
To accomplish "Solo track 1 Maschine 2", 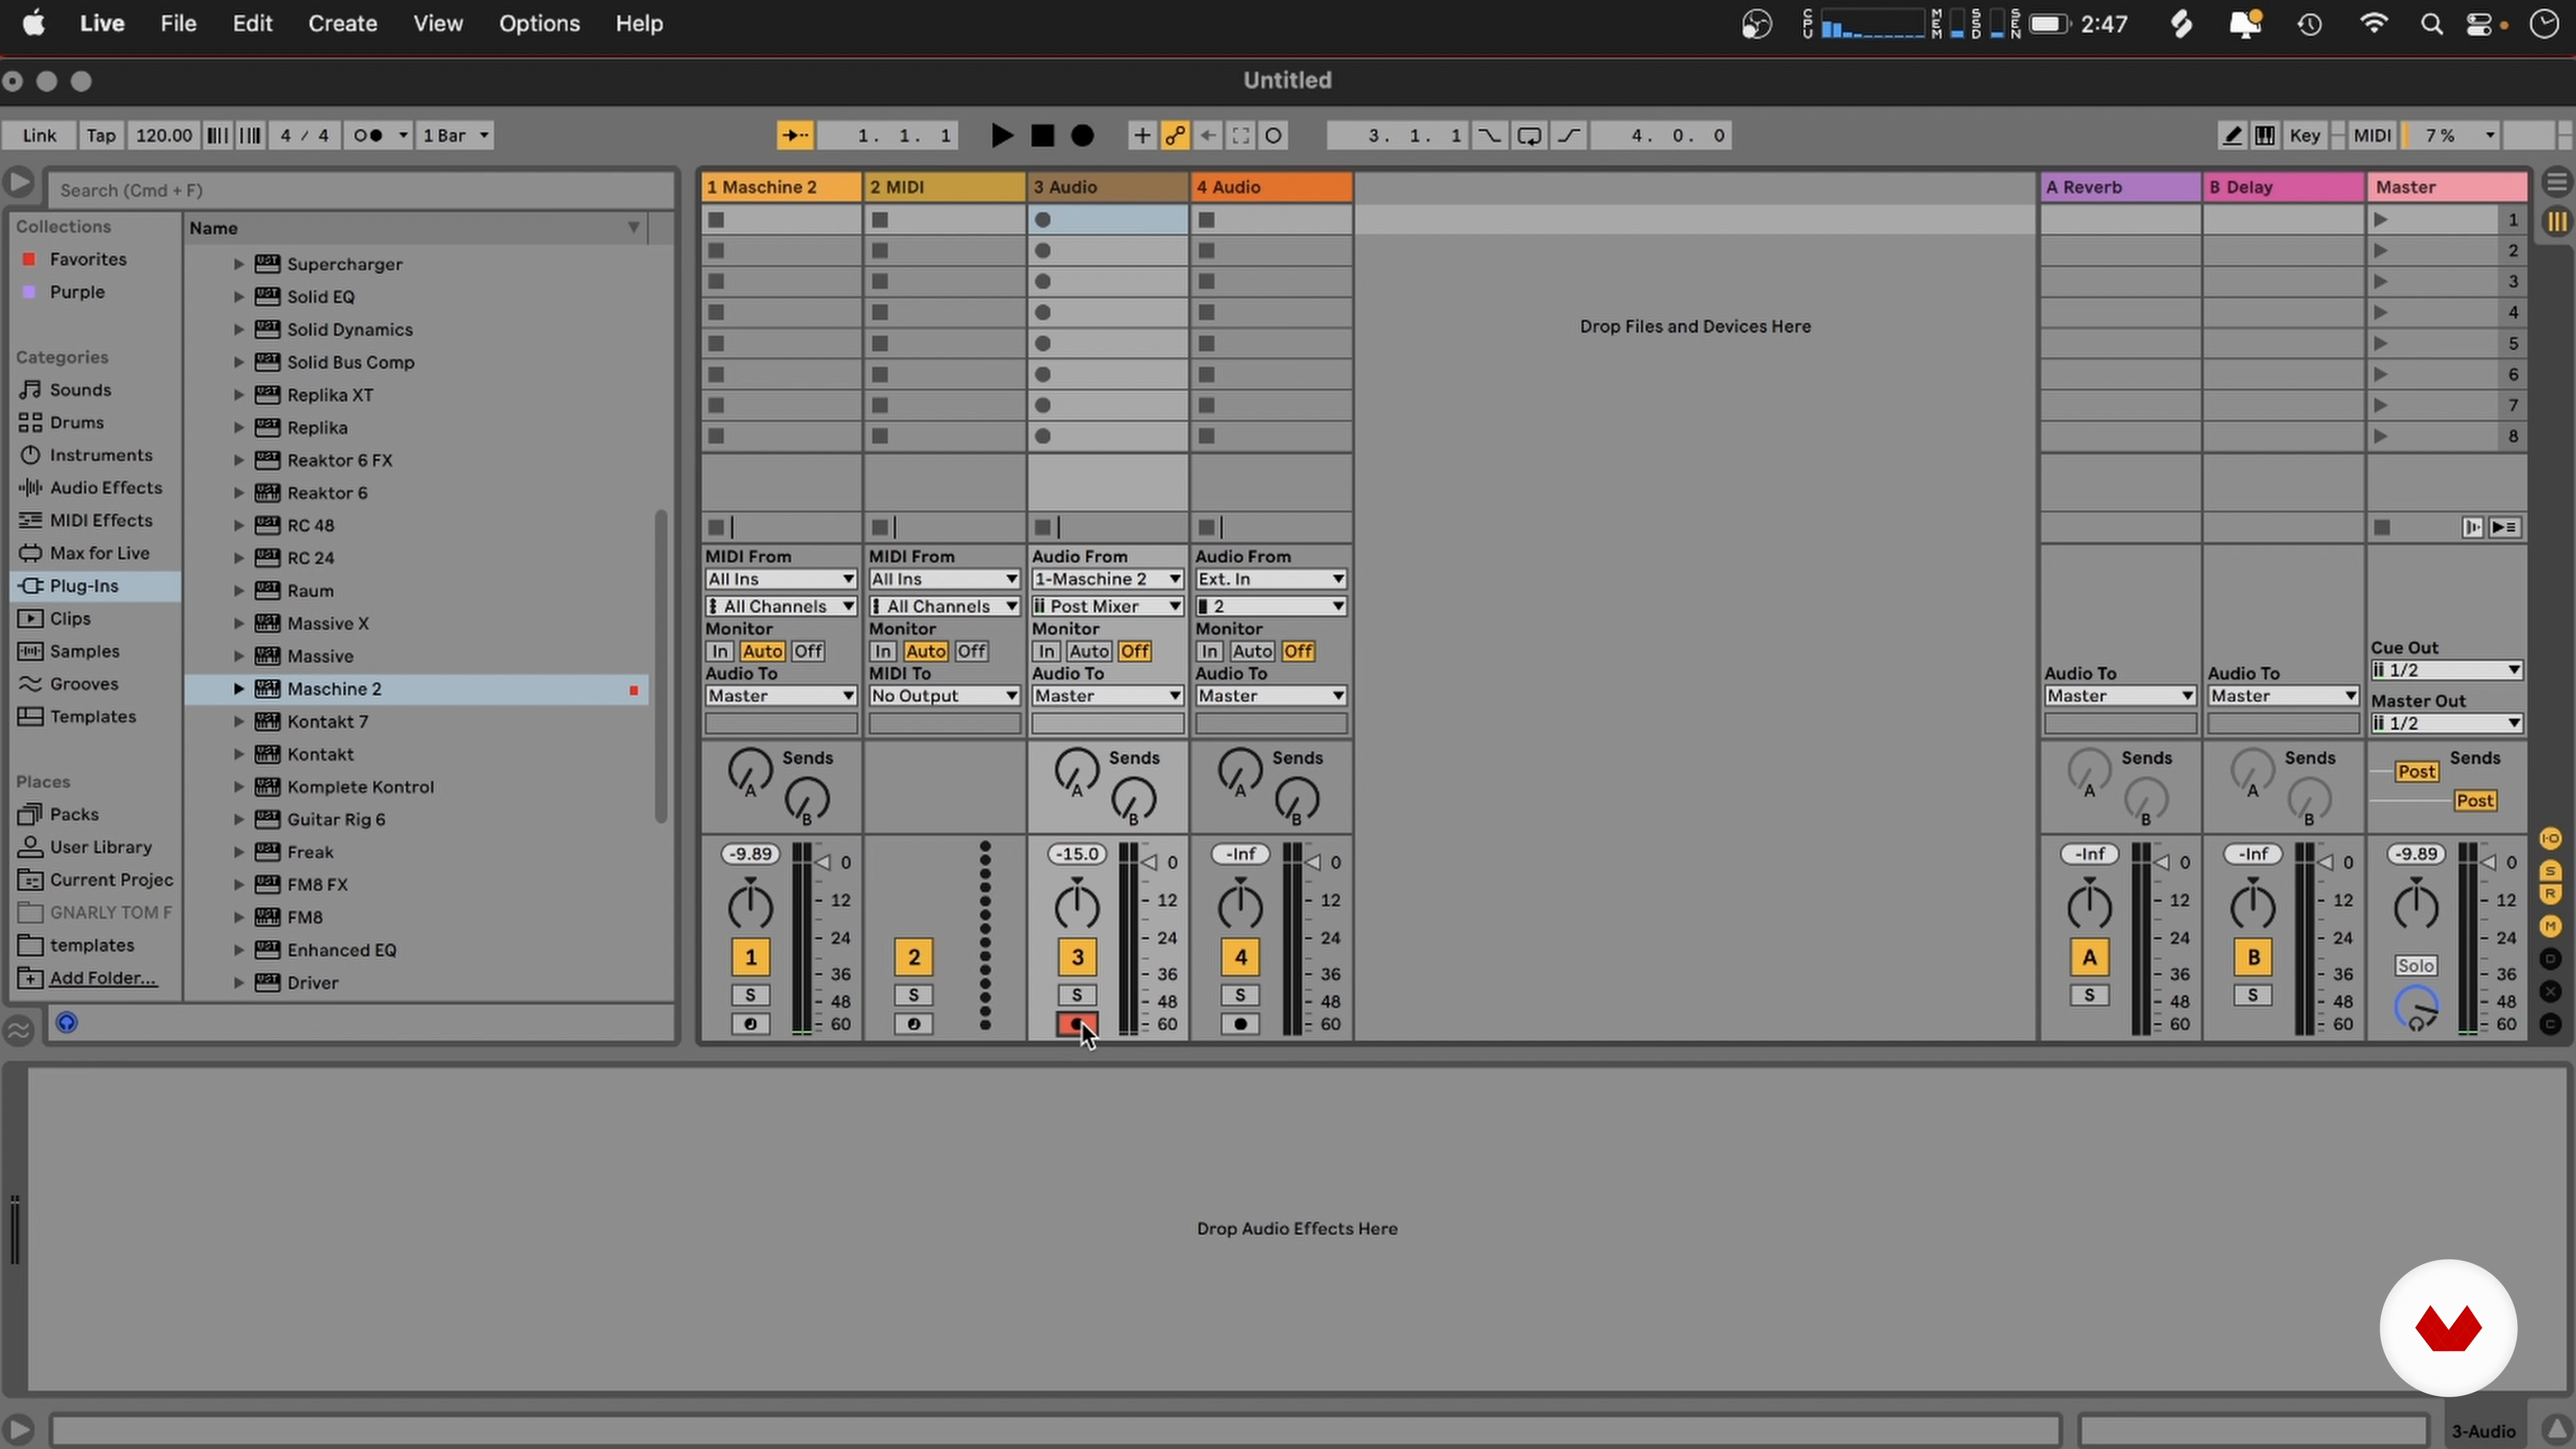I will click(x=750, y=995).
